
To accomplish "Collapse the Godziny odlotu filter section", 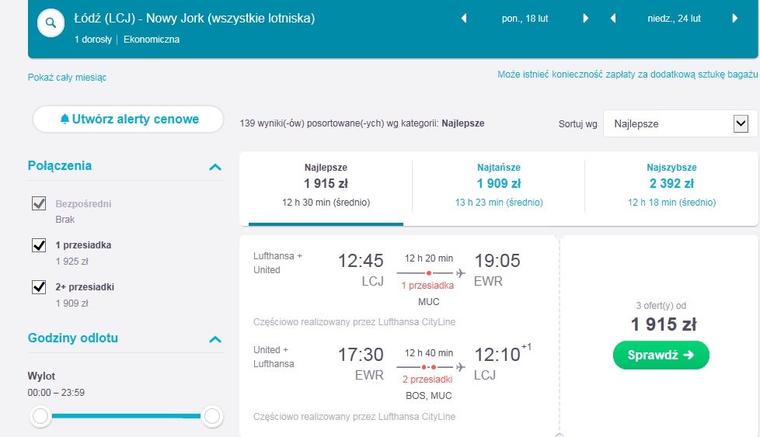I will pos(215,339).
